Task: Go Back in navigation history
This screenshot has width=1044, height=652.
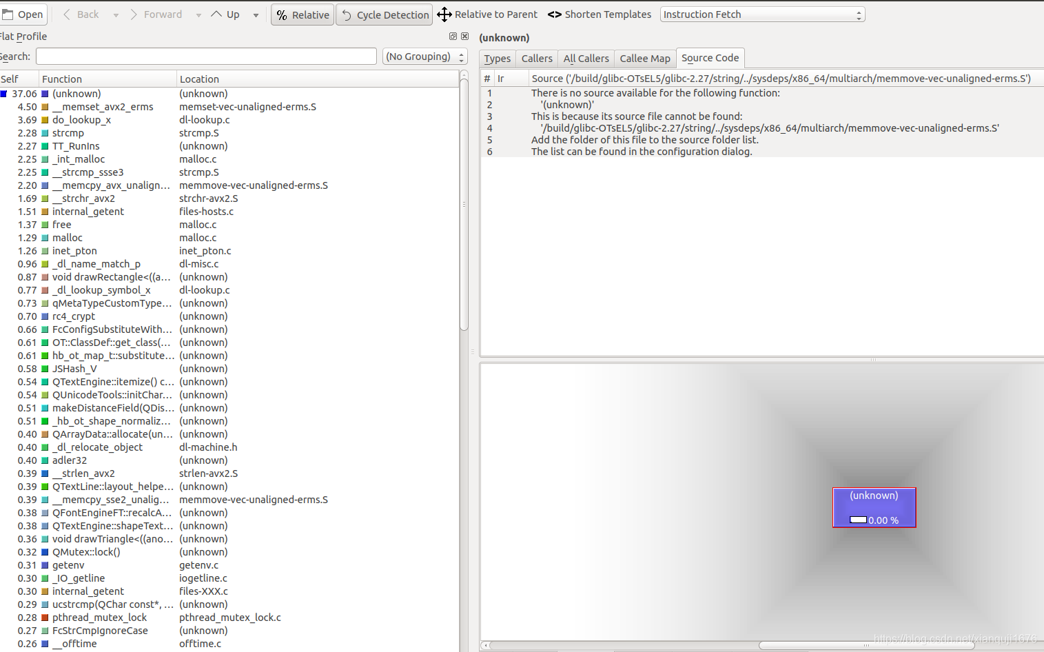Action: coord(81,14)
